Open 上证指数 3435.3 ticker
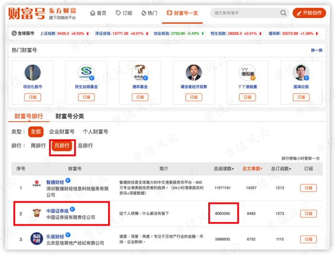Viewport: 335px width, 255px height. click(x=65, y=33)
